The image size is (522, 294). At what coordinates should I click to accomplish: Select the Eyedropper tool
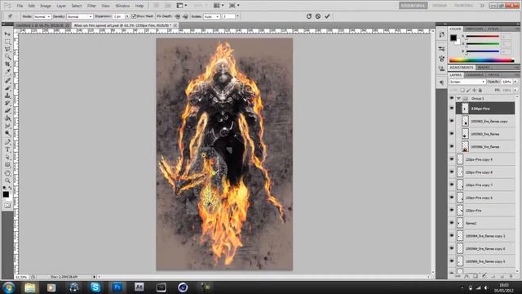[7, 71]
